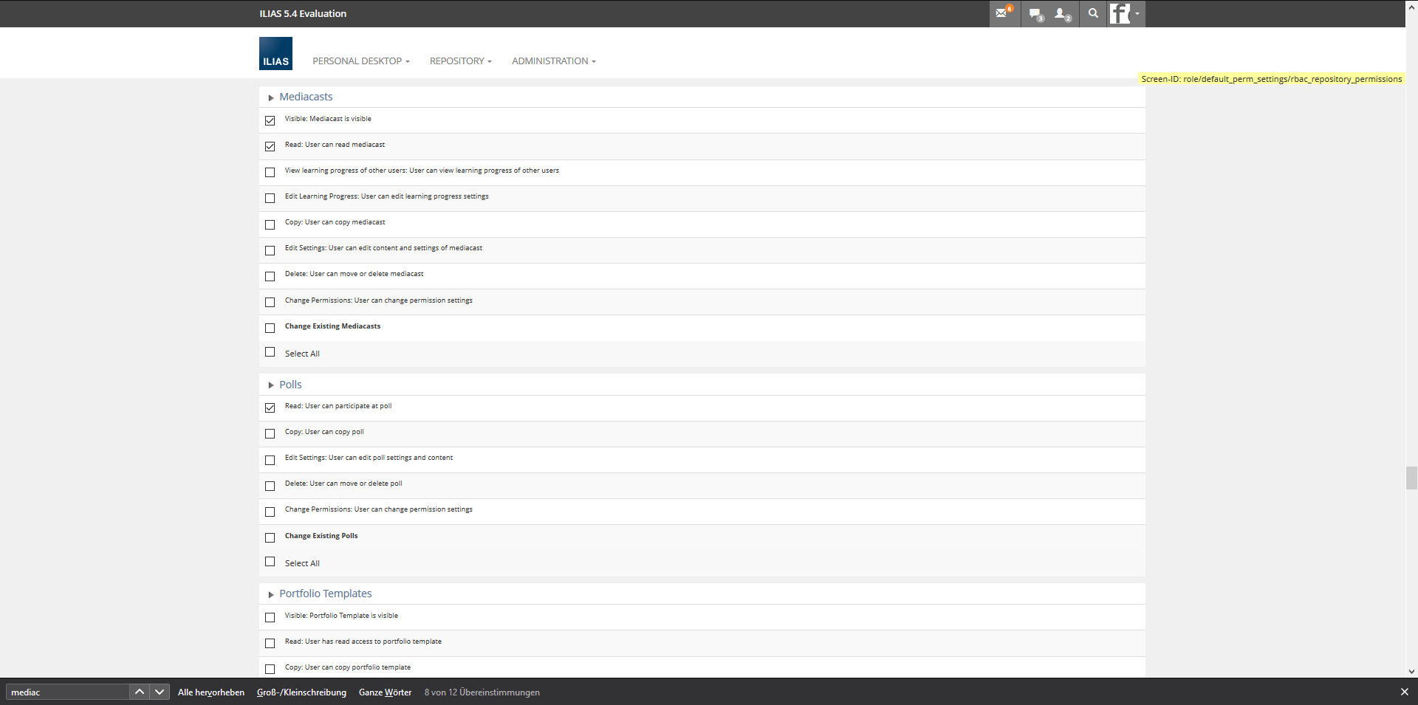Viewport: 1418px width, 705px height.
Task: Collapse the Polls section
Action: (271, 385)
